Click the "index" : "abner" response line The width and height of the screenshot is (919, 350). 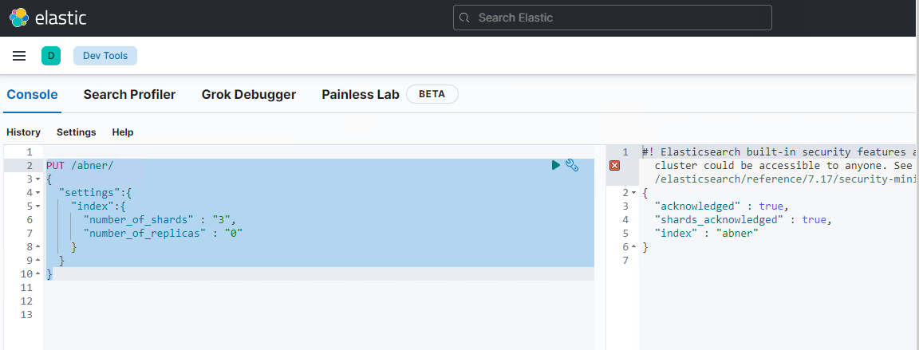click(x=707, y=234)
